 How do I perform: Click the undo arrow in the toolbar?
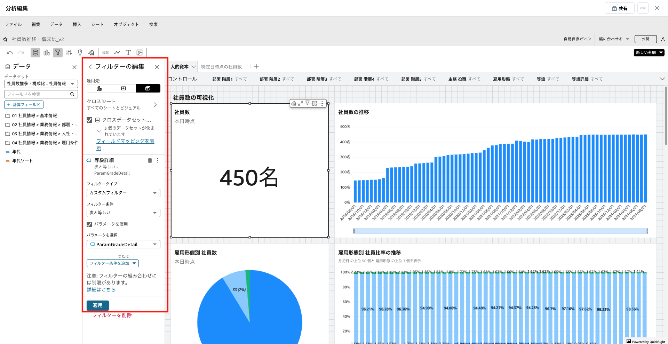10,53
